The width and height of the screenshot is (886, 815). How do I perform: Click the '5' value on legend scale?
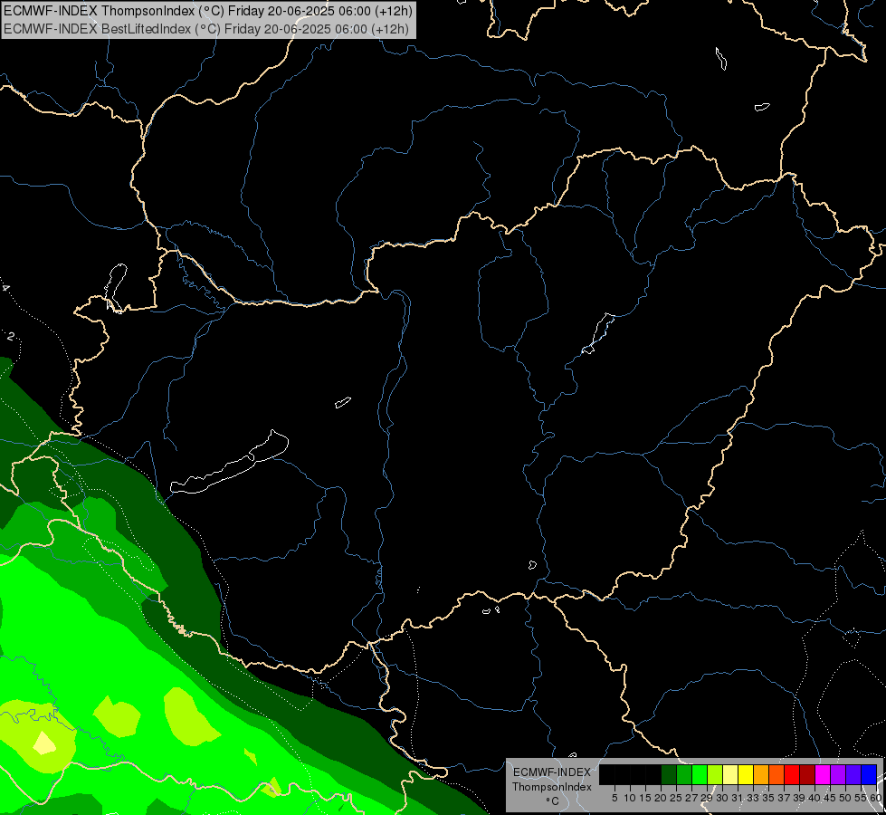tap(614, 798)
